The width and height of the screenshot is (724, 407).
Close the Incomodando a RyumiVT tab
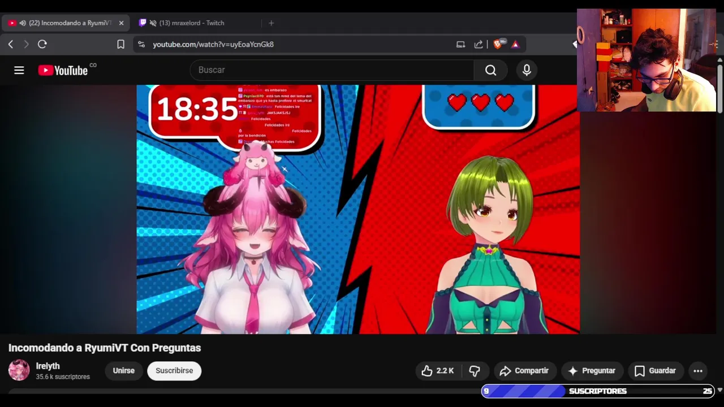coord(121,23)
